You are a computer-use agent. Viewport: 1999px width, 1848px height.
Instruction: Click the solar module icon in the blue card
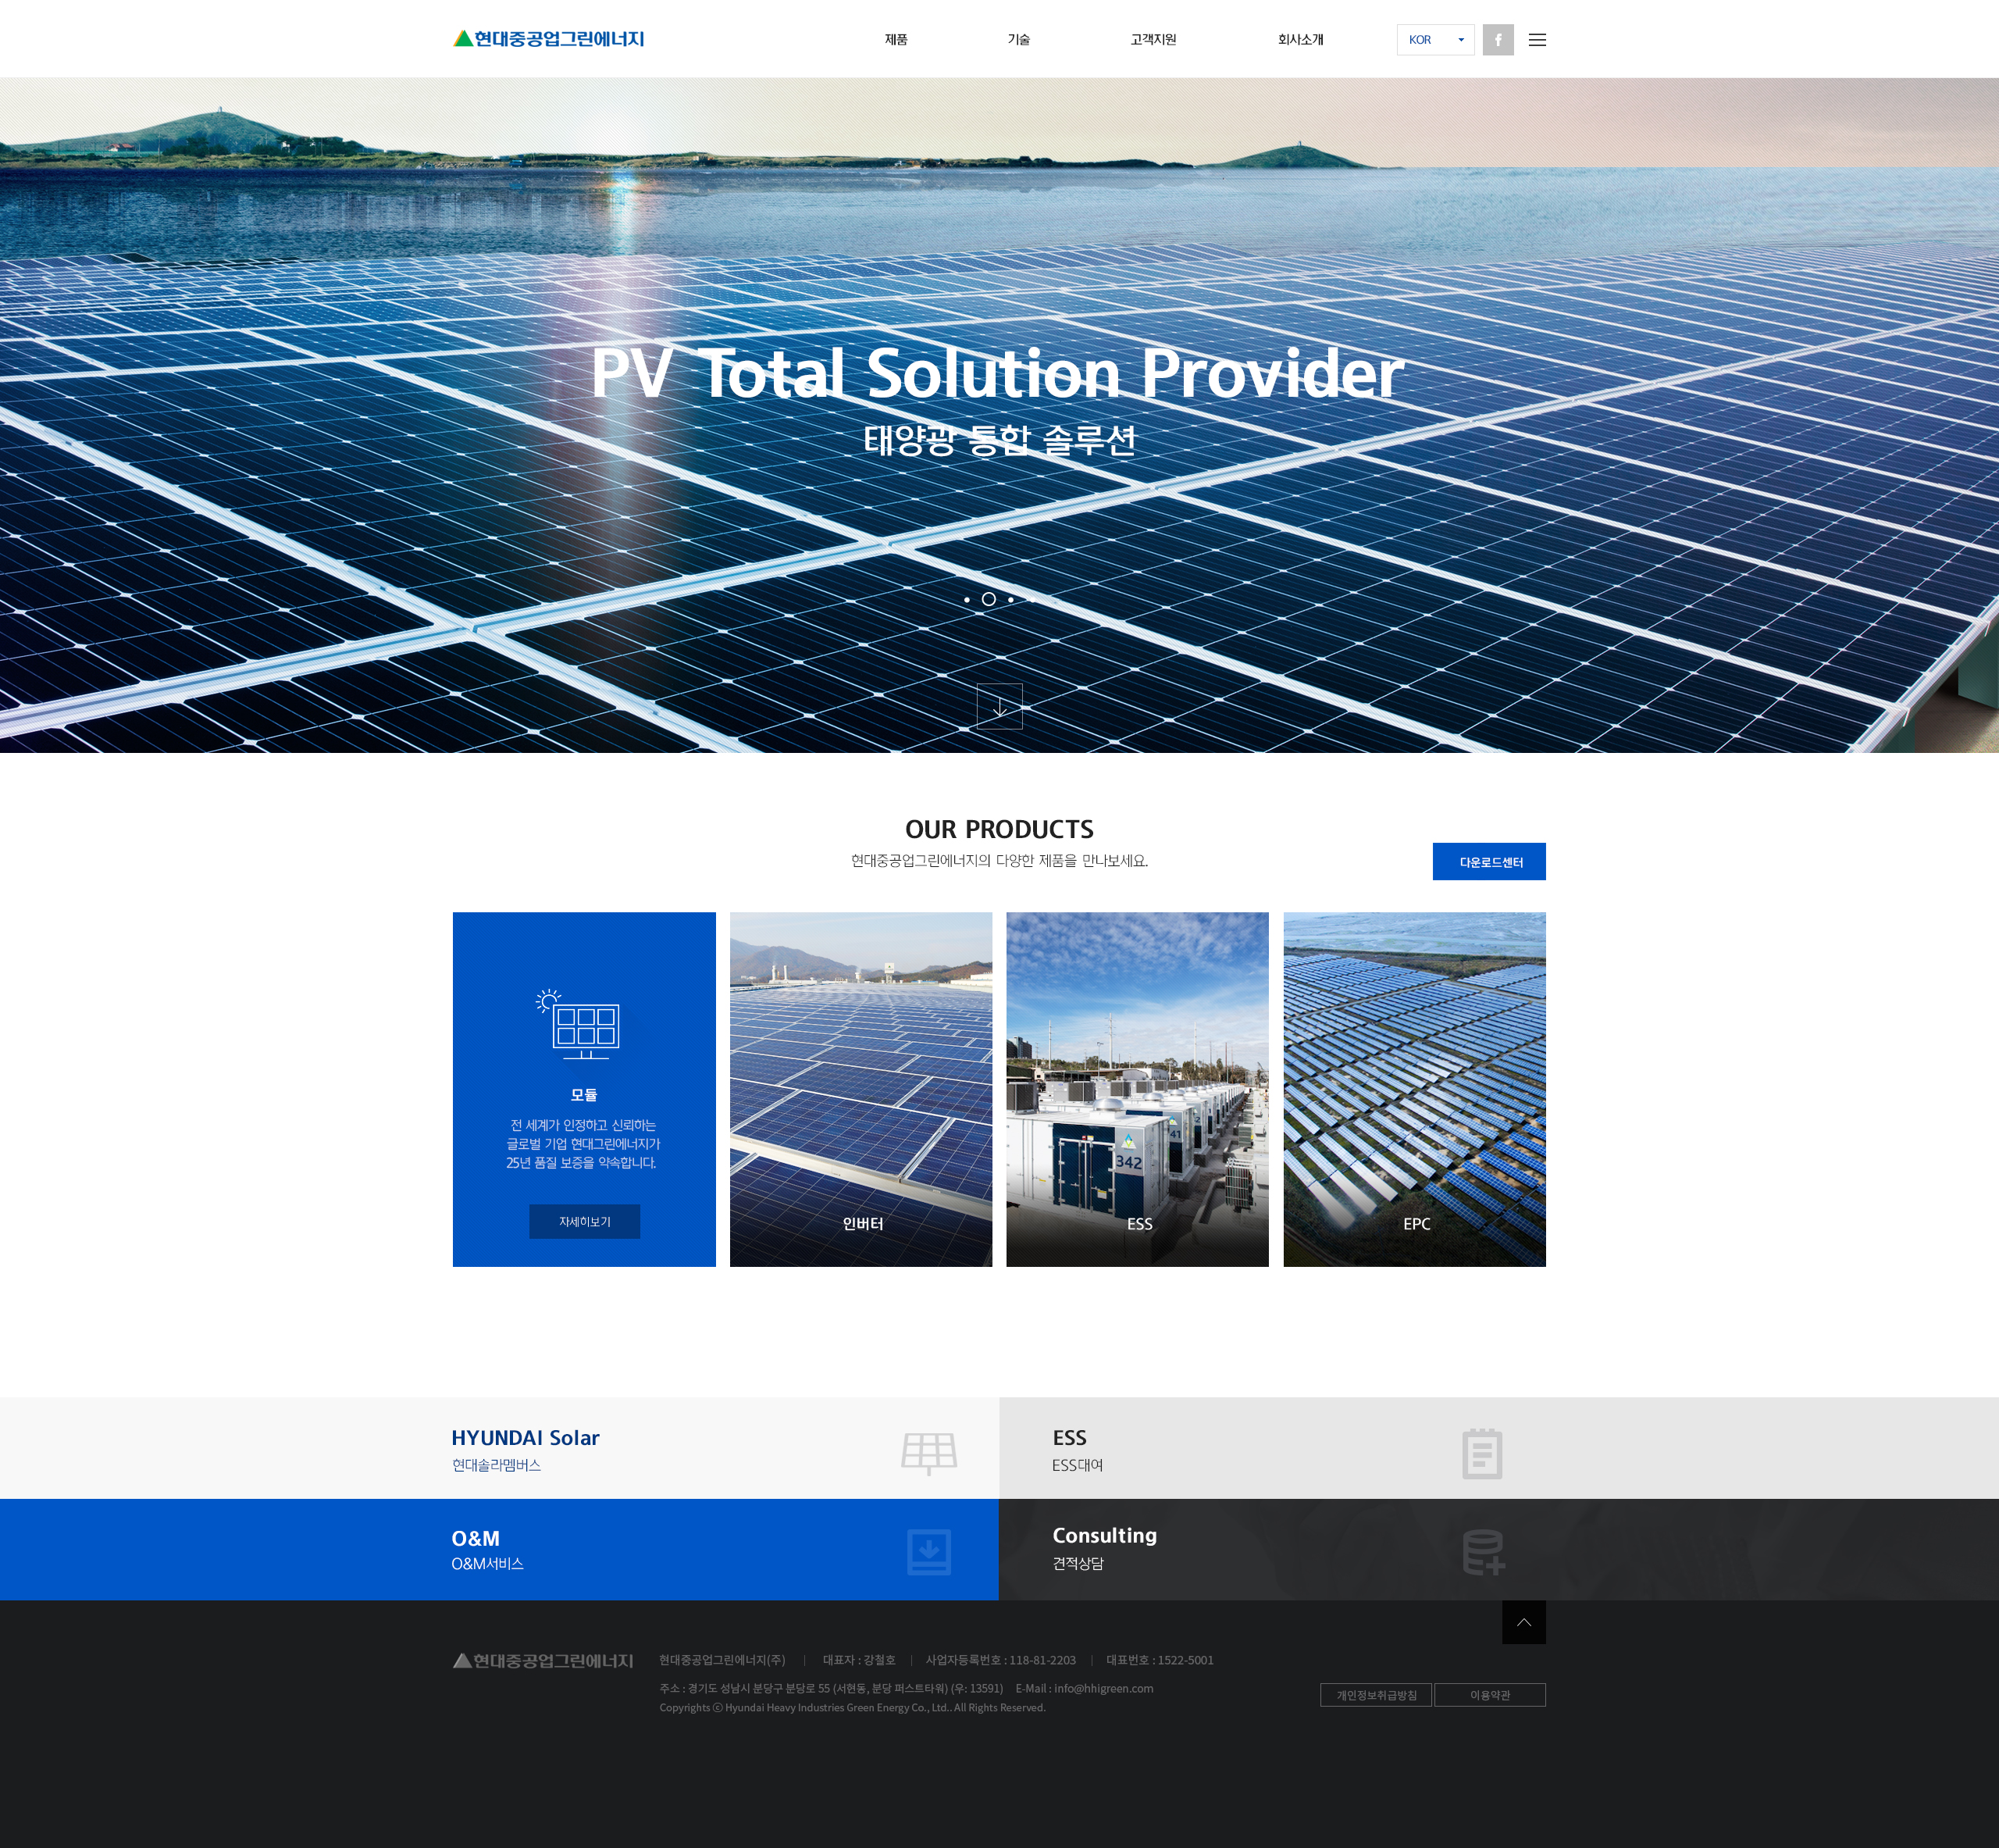click(579, 1024)
